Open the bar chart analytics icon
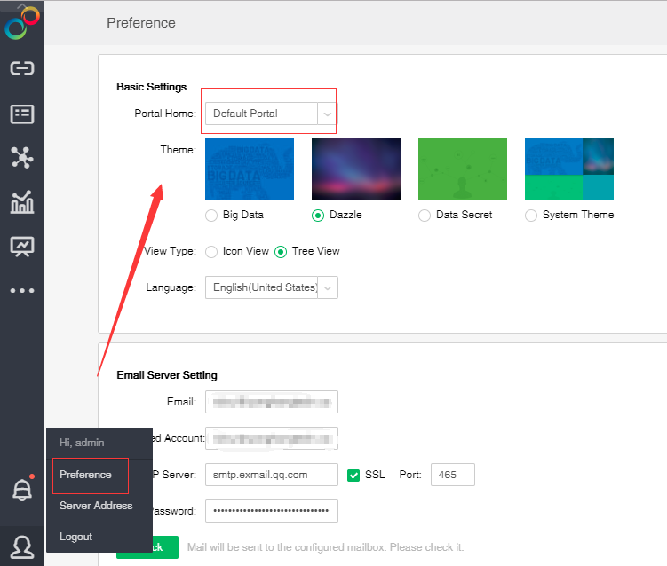Screen dimensions: 667x566 coord(22,202)
